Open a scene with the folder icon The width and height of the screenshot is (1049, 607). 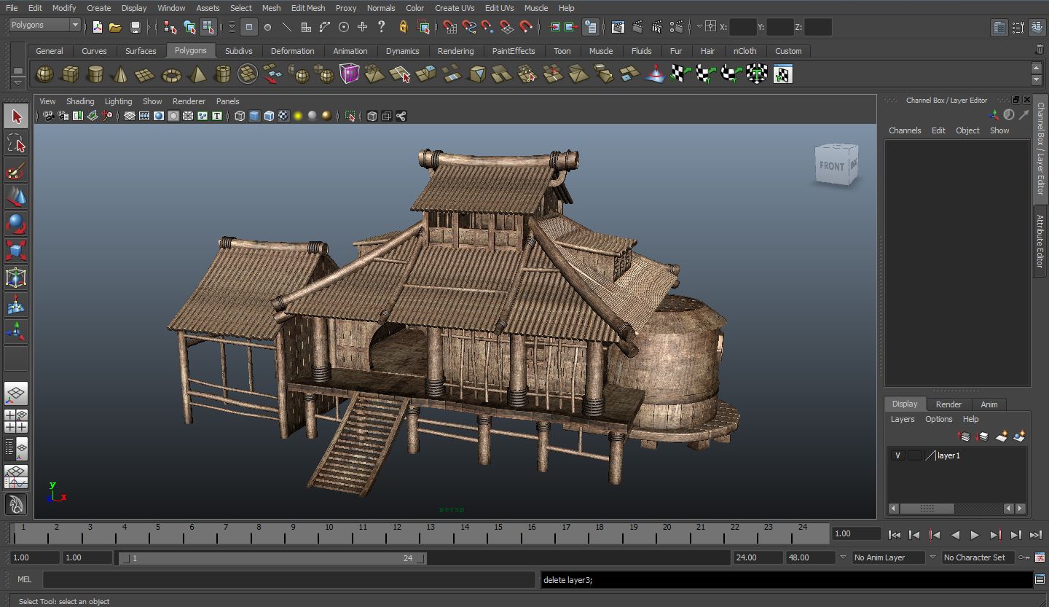(x=115, y=27)
